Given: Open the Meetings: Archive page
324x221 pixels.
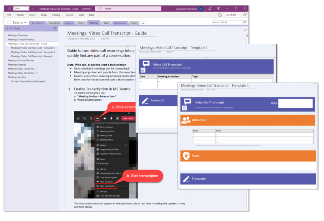Looking at the screenshot, I should pyautogui.click(x=17, y=77).
